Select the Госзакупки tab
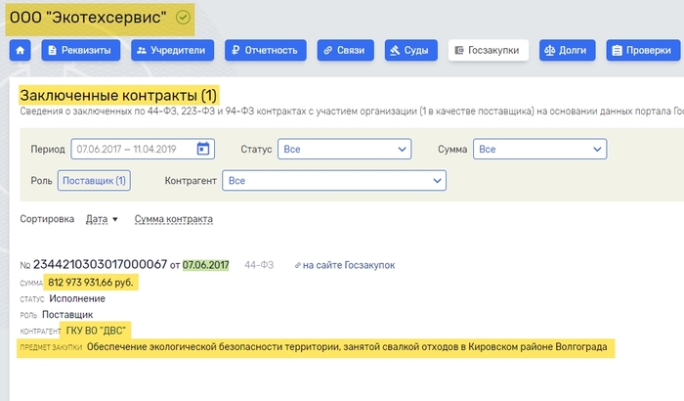This screenshot has height=401, width=684. [x=490, y=50]
